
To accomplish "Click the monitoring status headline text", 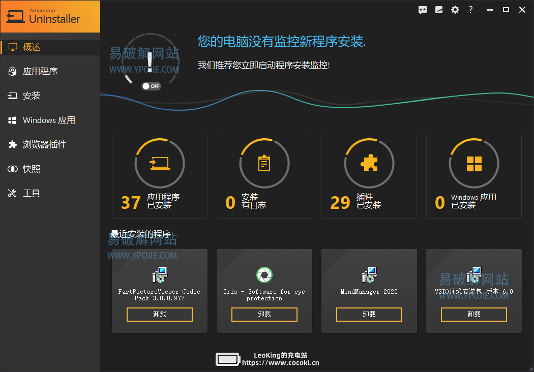I will click(282, 42).
